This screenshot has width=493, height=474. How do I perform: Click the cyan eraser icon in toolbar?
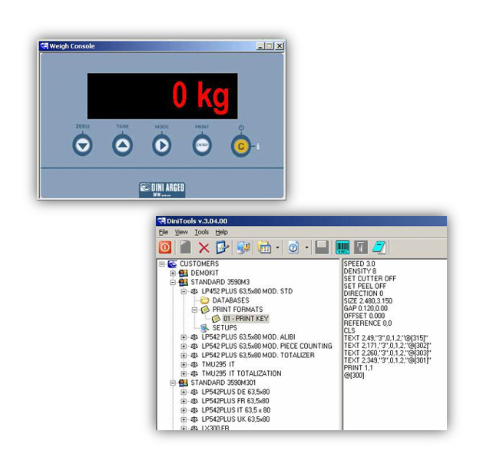click(379, 247)
